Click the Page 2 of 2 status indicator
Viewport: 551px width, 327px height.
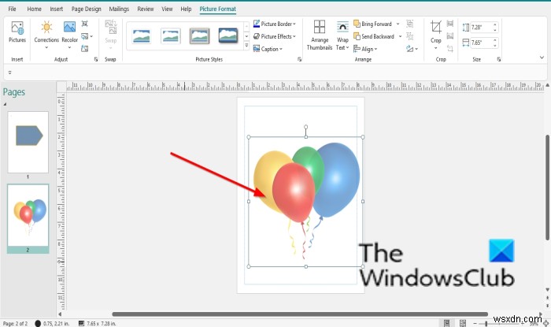(15, 324)
